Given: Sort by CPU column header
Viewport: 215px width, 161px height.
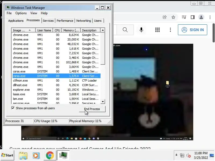Looking at the screenshot, I should click(x=57, y=30).
